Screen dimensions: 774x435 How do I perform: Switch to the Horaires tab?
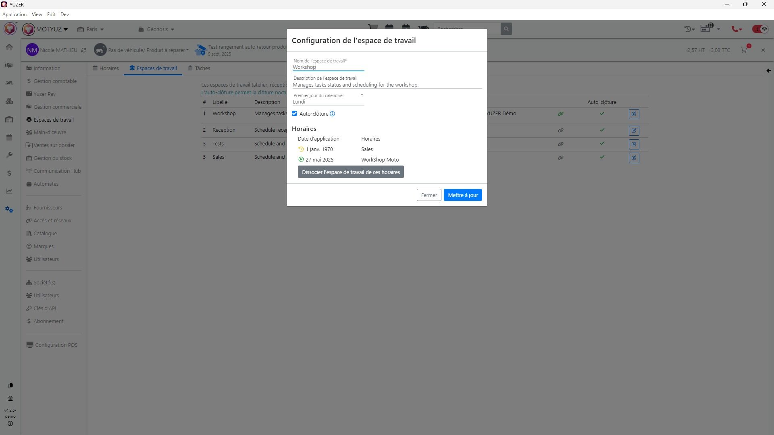tap(106, 68)
